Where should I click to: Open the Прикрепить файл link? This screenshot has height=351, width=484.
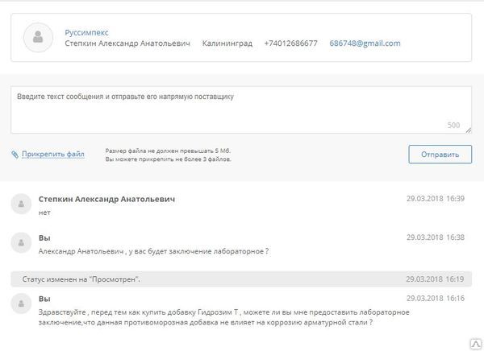click(53, 154)
